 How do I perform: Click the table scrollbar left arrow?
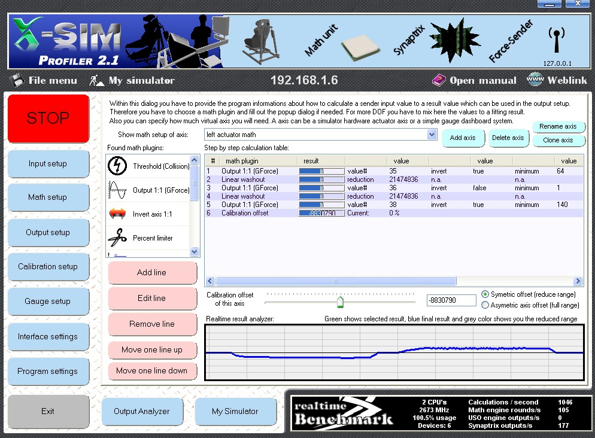pos(210,281)
